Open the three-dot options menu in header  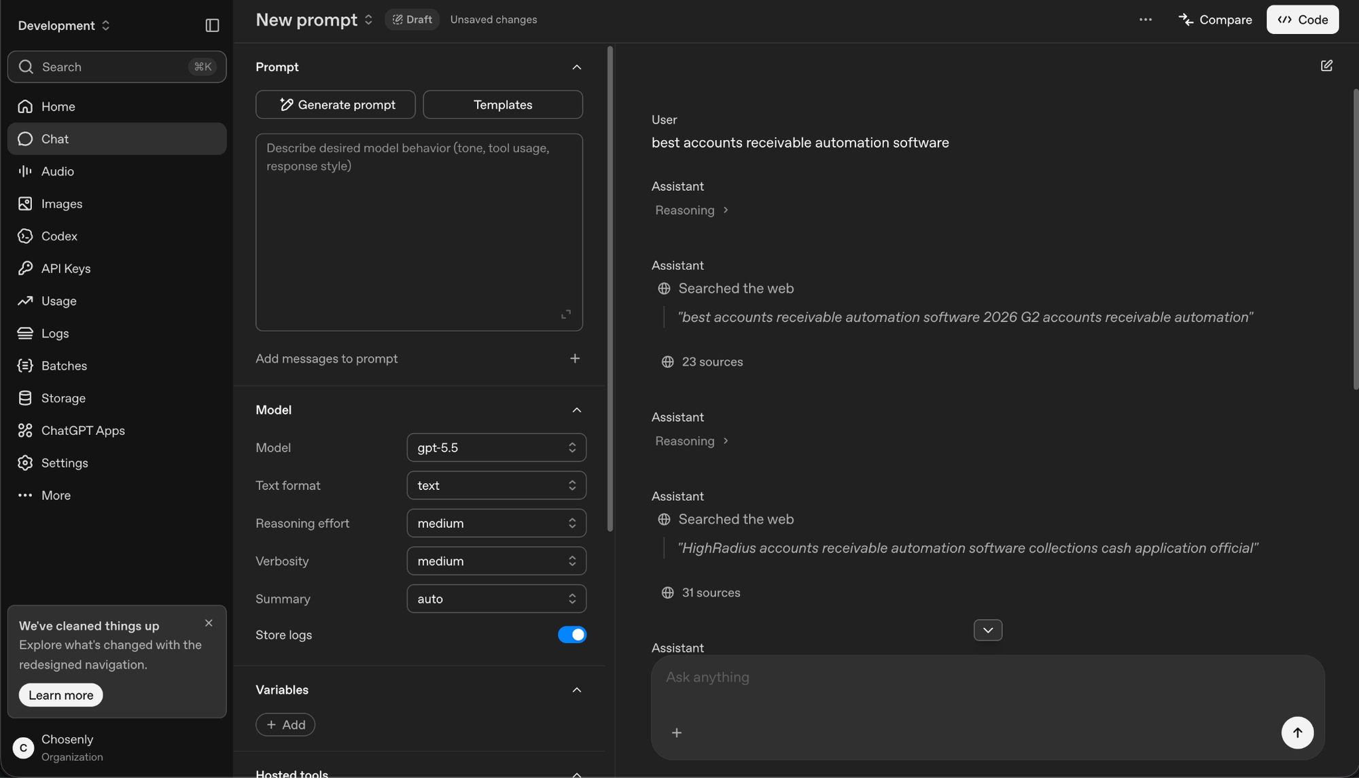(x=1146, y=20)
